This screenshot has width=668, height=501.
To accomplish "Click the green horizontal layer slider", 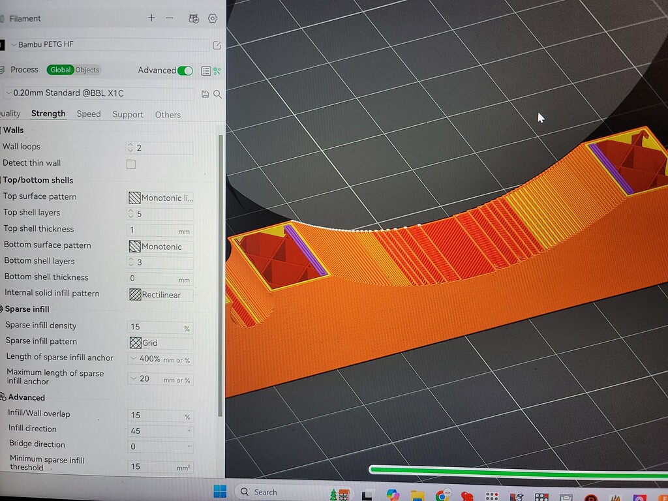I will (519, 471).
